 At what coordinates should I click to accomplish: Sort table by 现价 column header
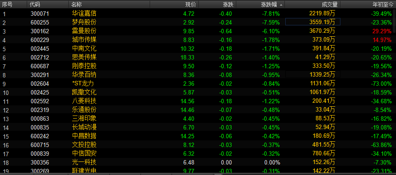click(x=190, y=4)
